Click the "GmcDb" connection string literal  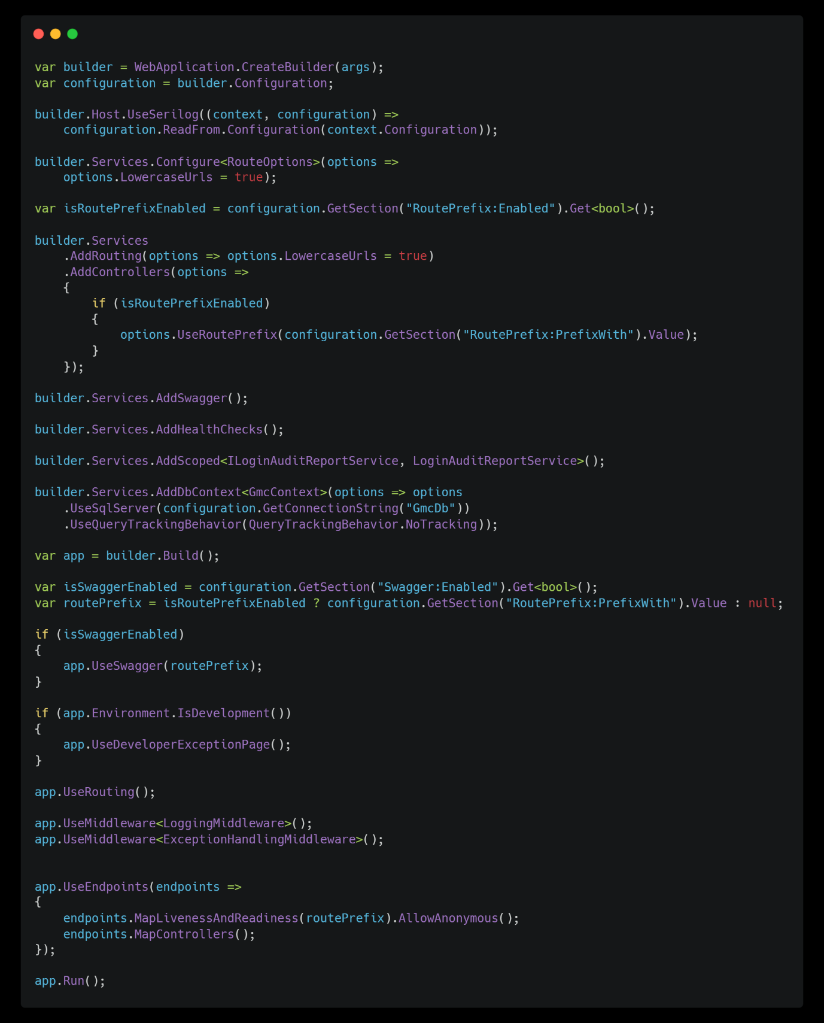[x=431, y=508]
